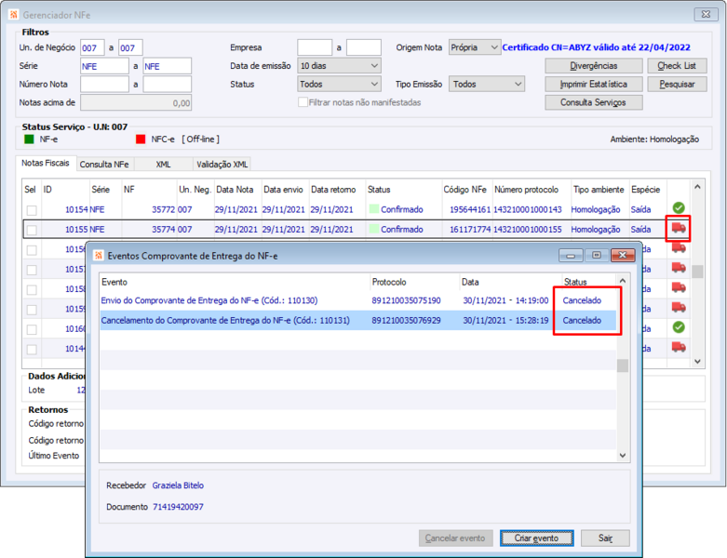The image size is (727, 558).
Task: Click down arrow of the notes grid scrollbar
Action: (x=697, y=362)
